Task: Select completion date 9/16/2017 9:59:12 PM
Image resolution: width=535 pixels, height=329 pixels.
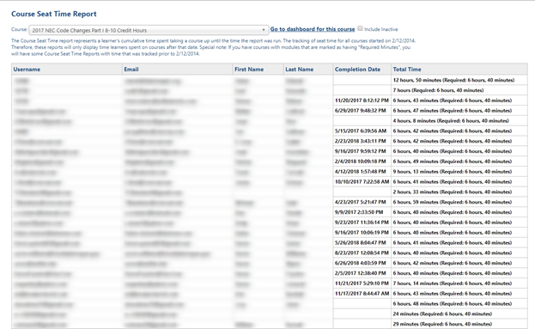Action: pyautogui.click(x=362, y=151)
